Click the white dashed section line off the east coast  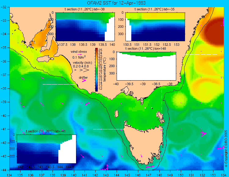click(201, 54)
